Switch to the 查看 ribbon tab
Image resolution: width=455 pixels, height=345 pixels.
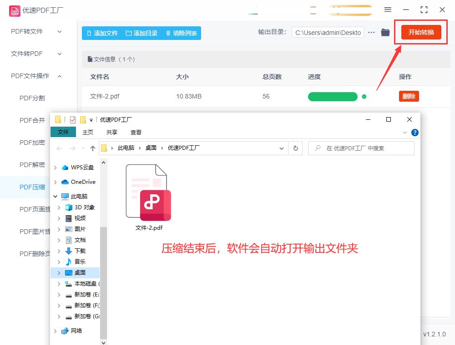(x=136, y=132)
